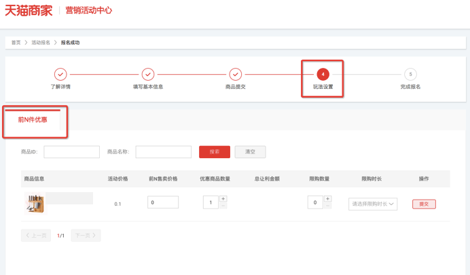Decrease 限购数量 with minus button
The width and height of the screenshot is (470, 275).
coord(328,206)
